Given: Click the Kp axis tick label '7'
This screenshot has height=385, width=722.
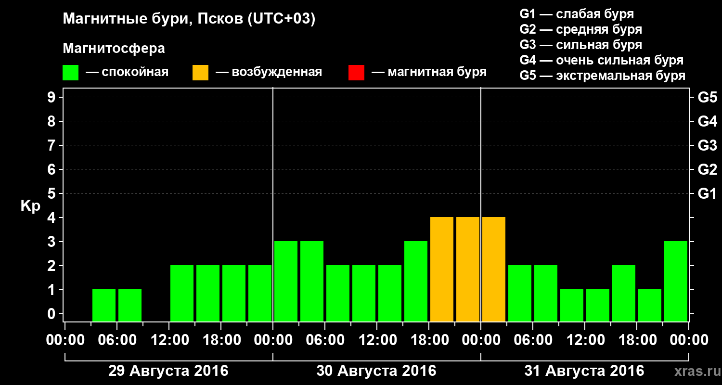Looking at the screenshot, I should coord(52,145).
